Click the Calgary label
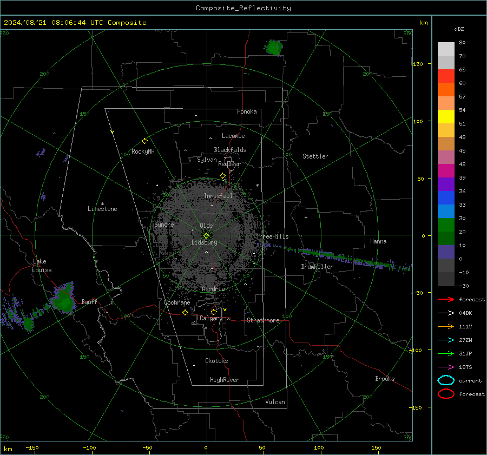This screenshot has height=455, width=487. click(x=211, y=318)
